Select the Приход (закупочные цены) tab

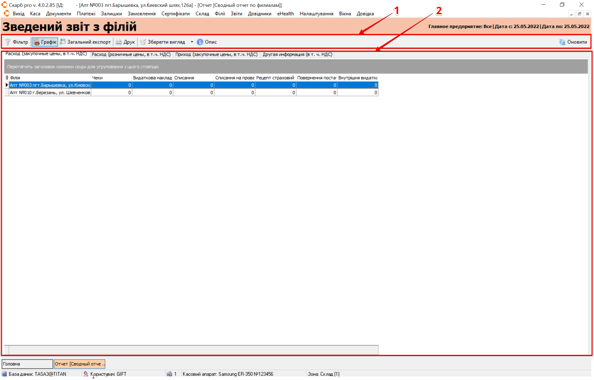point(216,54)
